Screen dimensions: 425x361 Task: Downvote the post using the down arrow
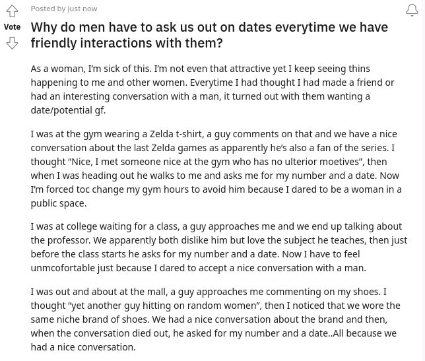click(12, 44)
